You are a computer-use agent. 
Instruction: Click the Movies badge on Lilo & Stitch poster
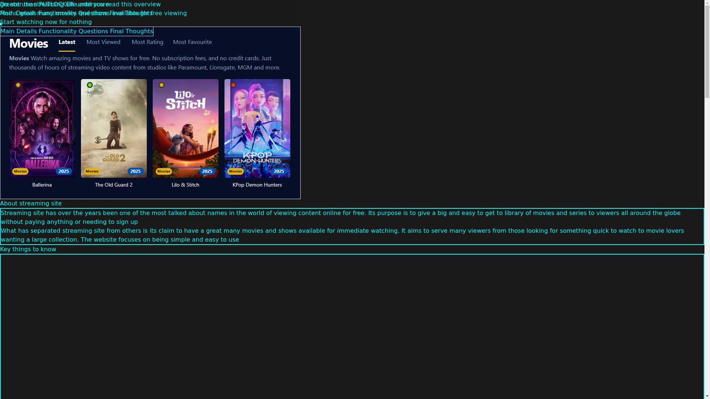click(164, 171)
